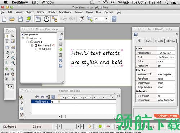
Task: Switch to the All tab in properties panel
Action: (139, 41)
